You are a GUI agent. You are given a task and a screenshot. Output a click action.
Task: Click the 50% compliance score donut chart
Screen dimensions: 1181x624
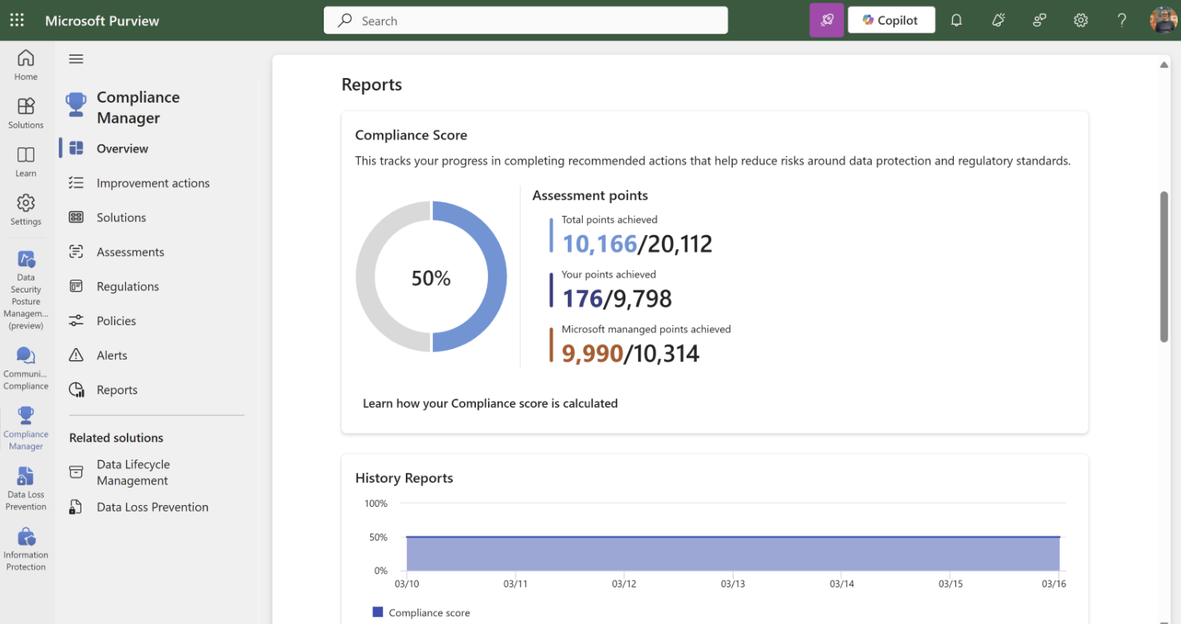(x=431, y=277)
